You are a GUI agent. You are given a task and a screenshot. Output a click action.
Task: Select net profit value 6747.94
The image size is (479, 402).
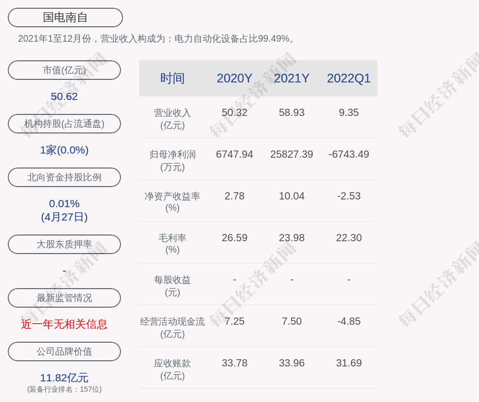point(234,155)
